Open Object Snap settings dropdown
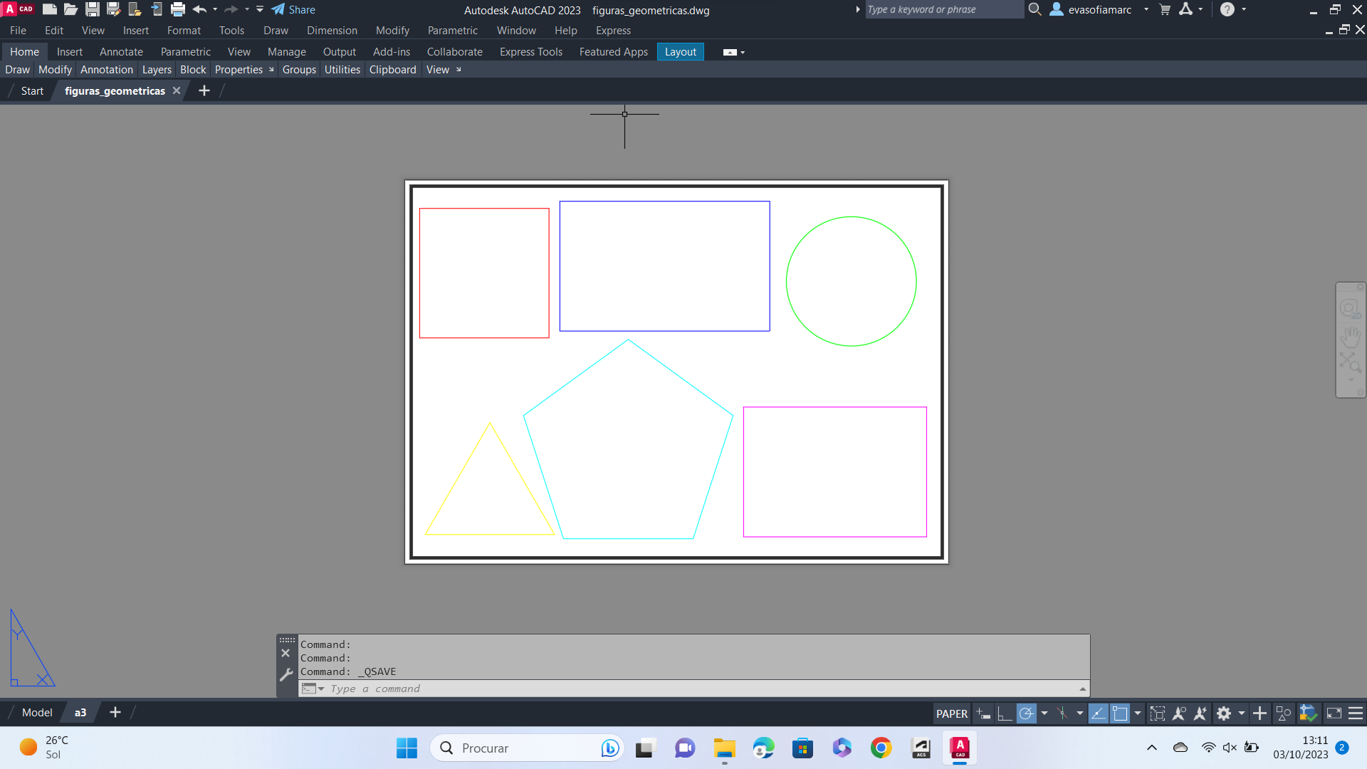1367x769 pixels. pos(1138,713)
